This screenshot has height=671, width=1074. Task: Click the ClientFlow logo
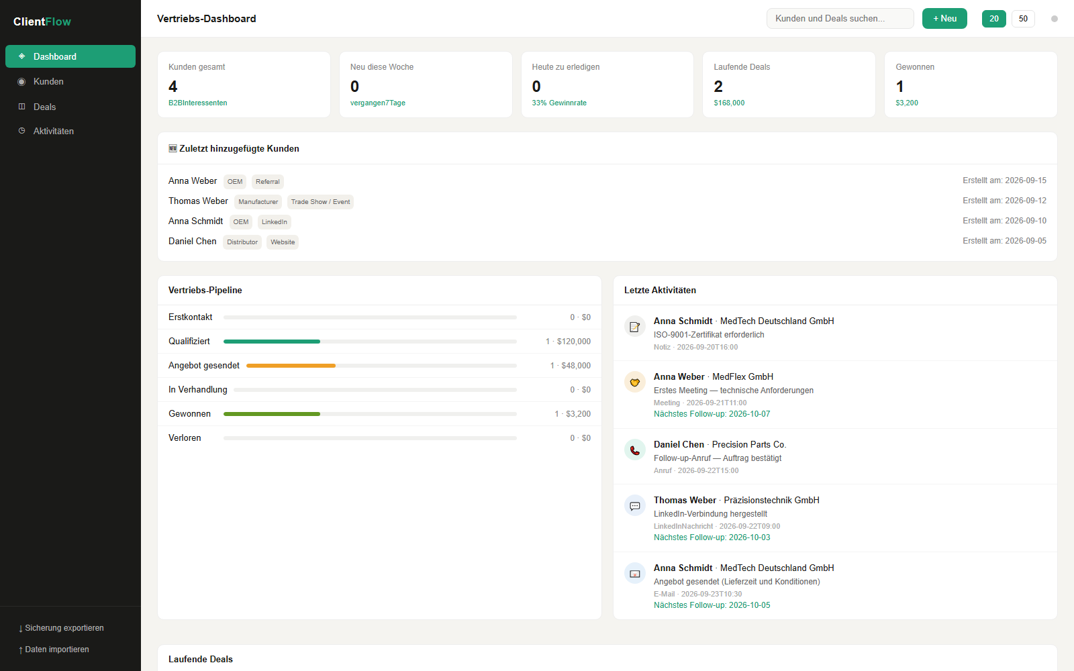point(42,21)
